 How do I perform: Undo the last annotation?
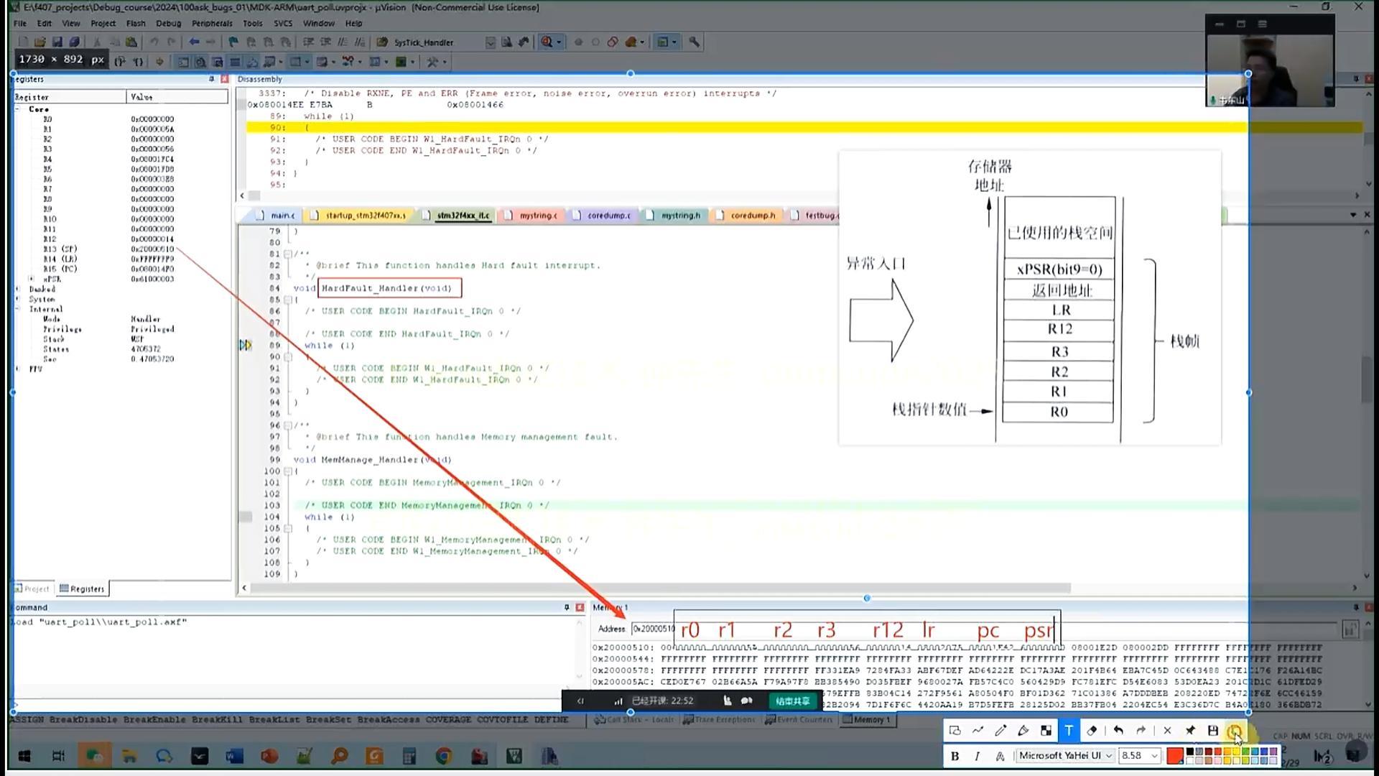coord(1118,731)
